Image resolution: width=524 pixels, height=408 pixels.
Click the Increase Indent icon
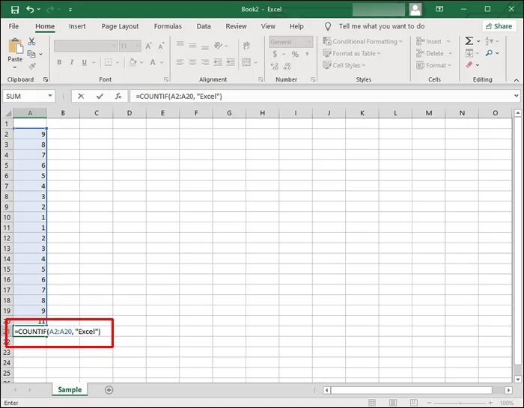(x=231, y=62)
